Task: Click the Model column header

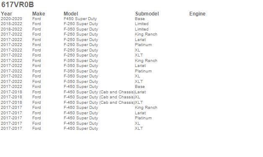Action: tap(71, 14)
